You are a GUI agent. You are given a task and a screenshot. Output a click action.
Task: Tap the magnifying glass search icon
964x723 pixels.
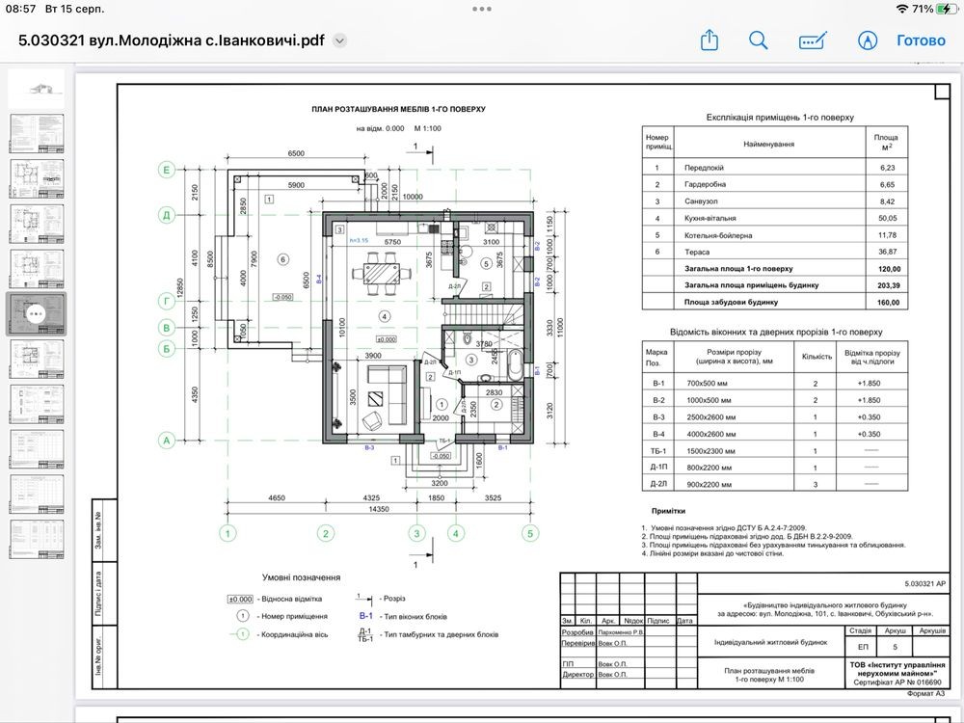click(758, 40)
